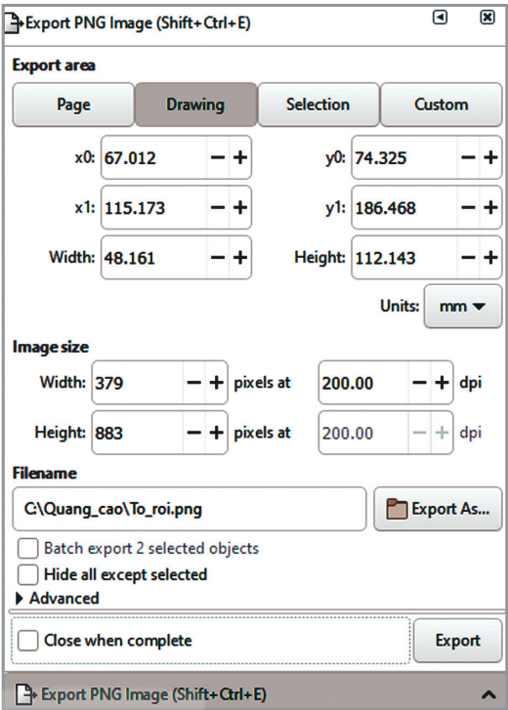Image resolution: width=508 pixels, height=710 pixels.
Task: Decrease y0 value with minus button
Action: [468, 157]
